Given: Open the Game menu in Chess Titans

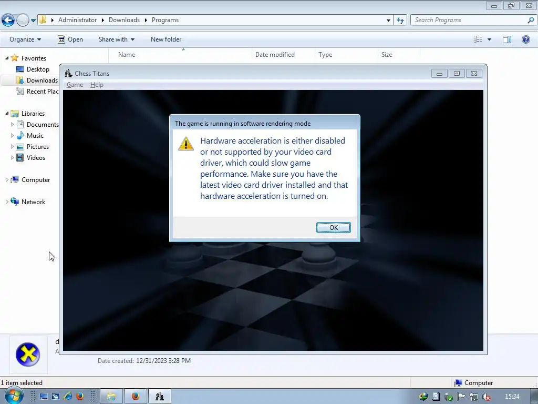Looking at the screenshot, I should [75, 85].
